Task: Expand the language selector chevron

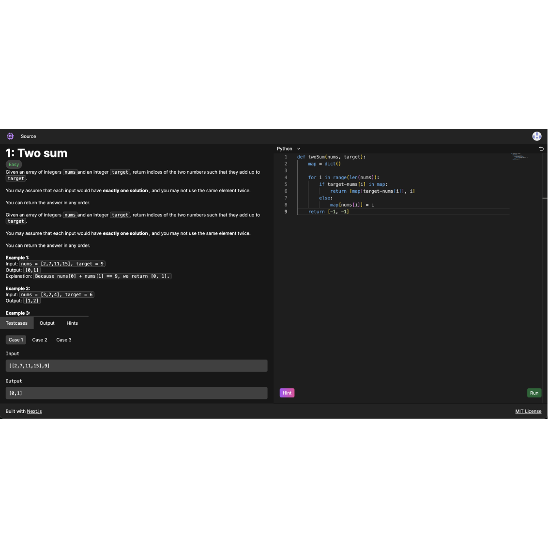Action: [298, 149]
